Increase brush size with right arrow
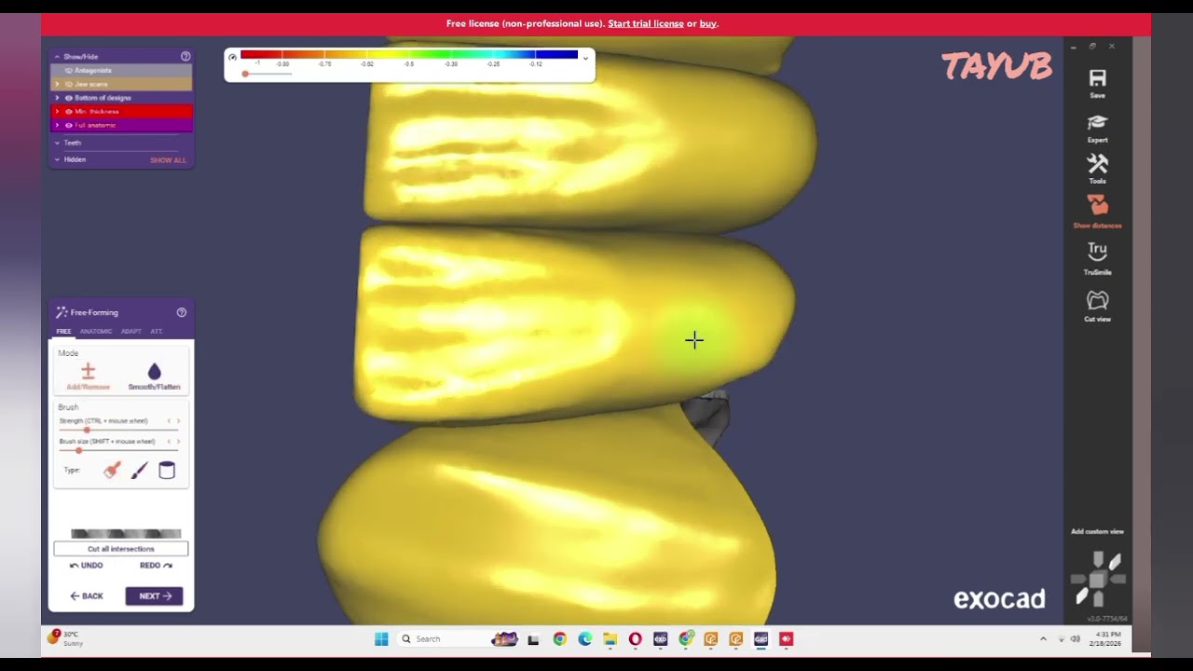This screenshot has width=1193, height=671. [x=178, y=442]
